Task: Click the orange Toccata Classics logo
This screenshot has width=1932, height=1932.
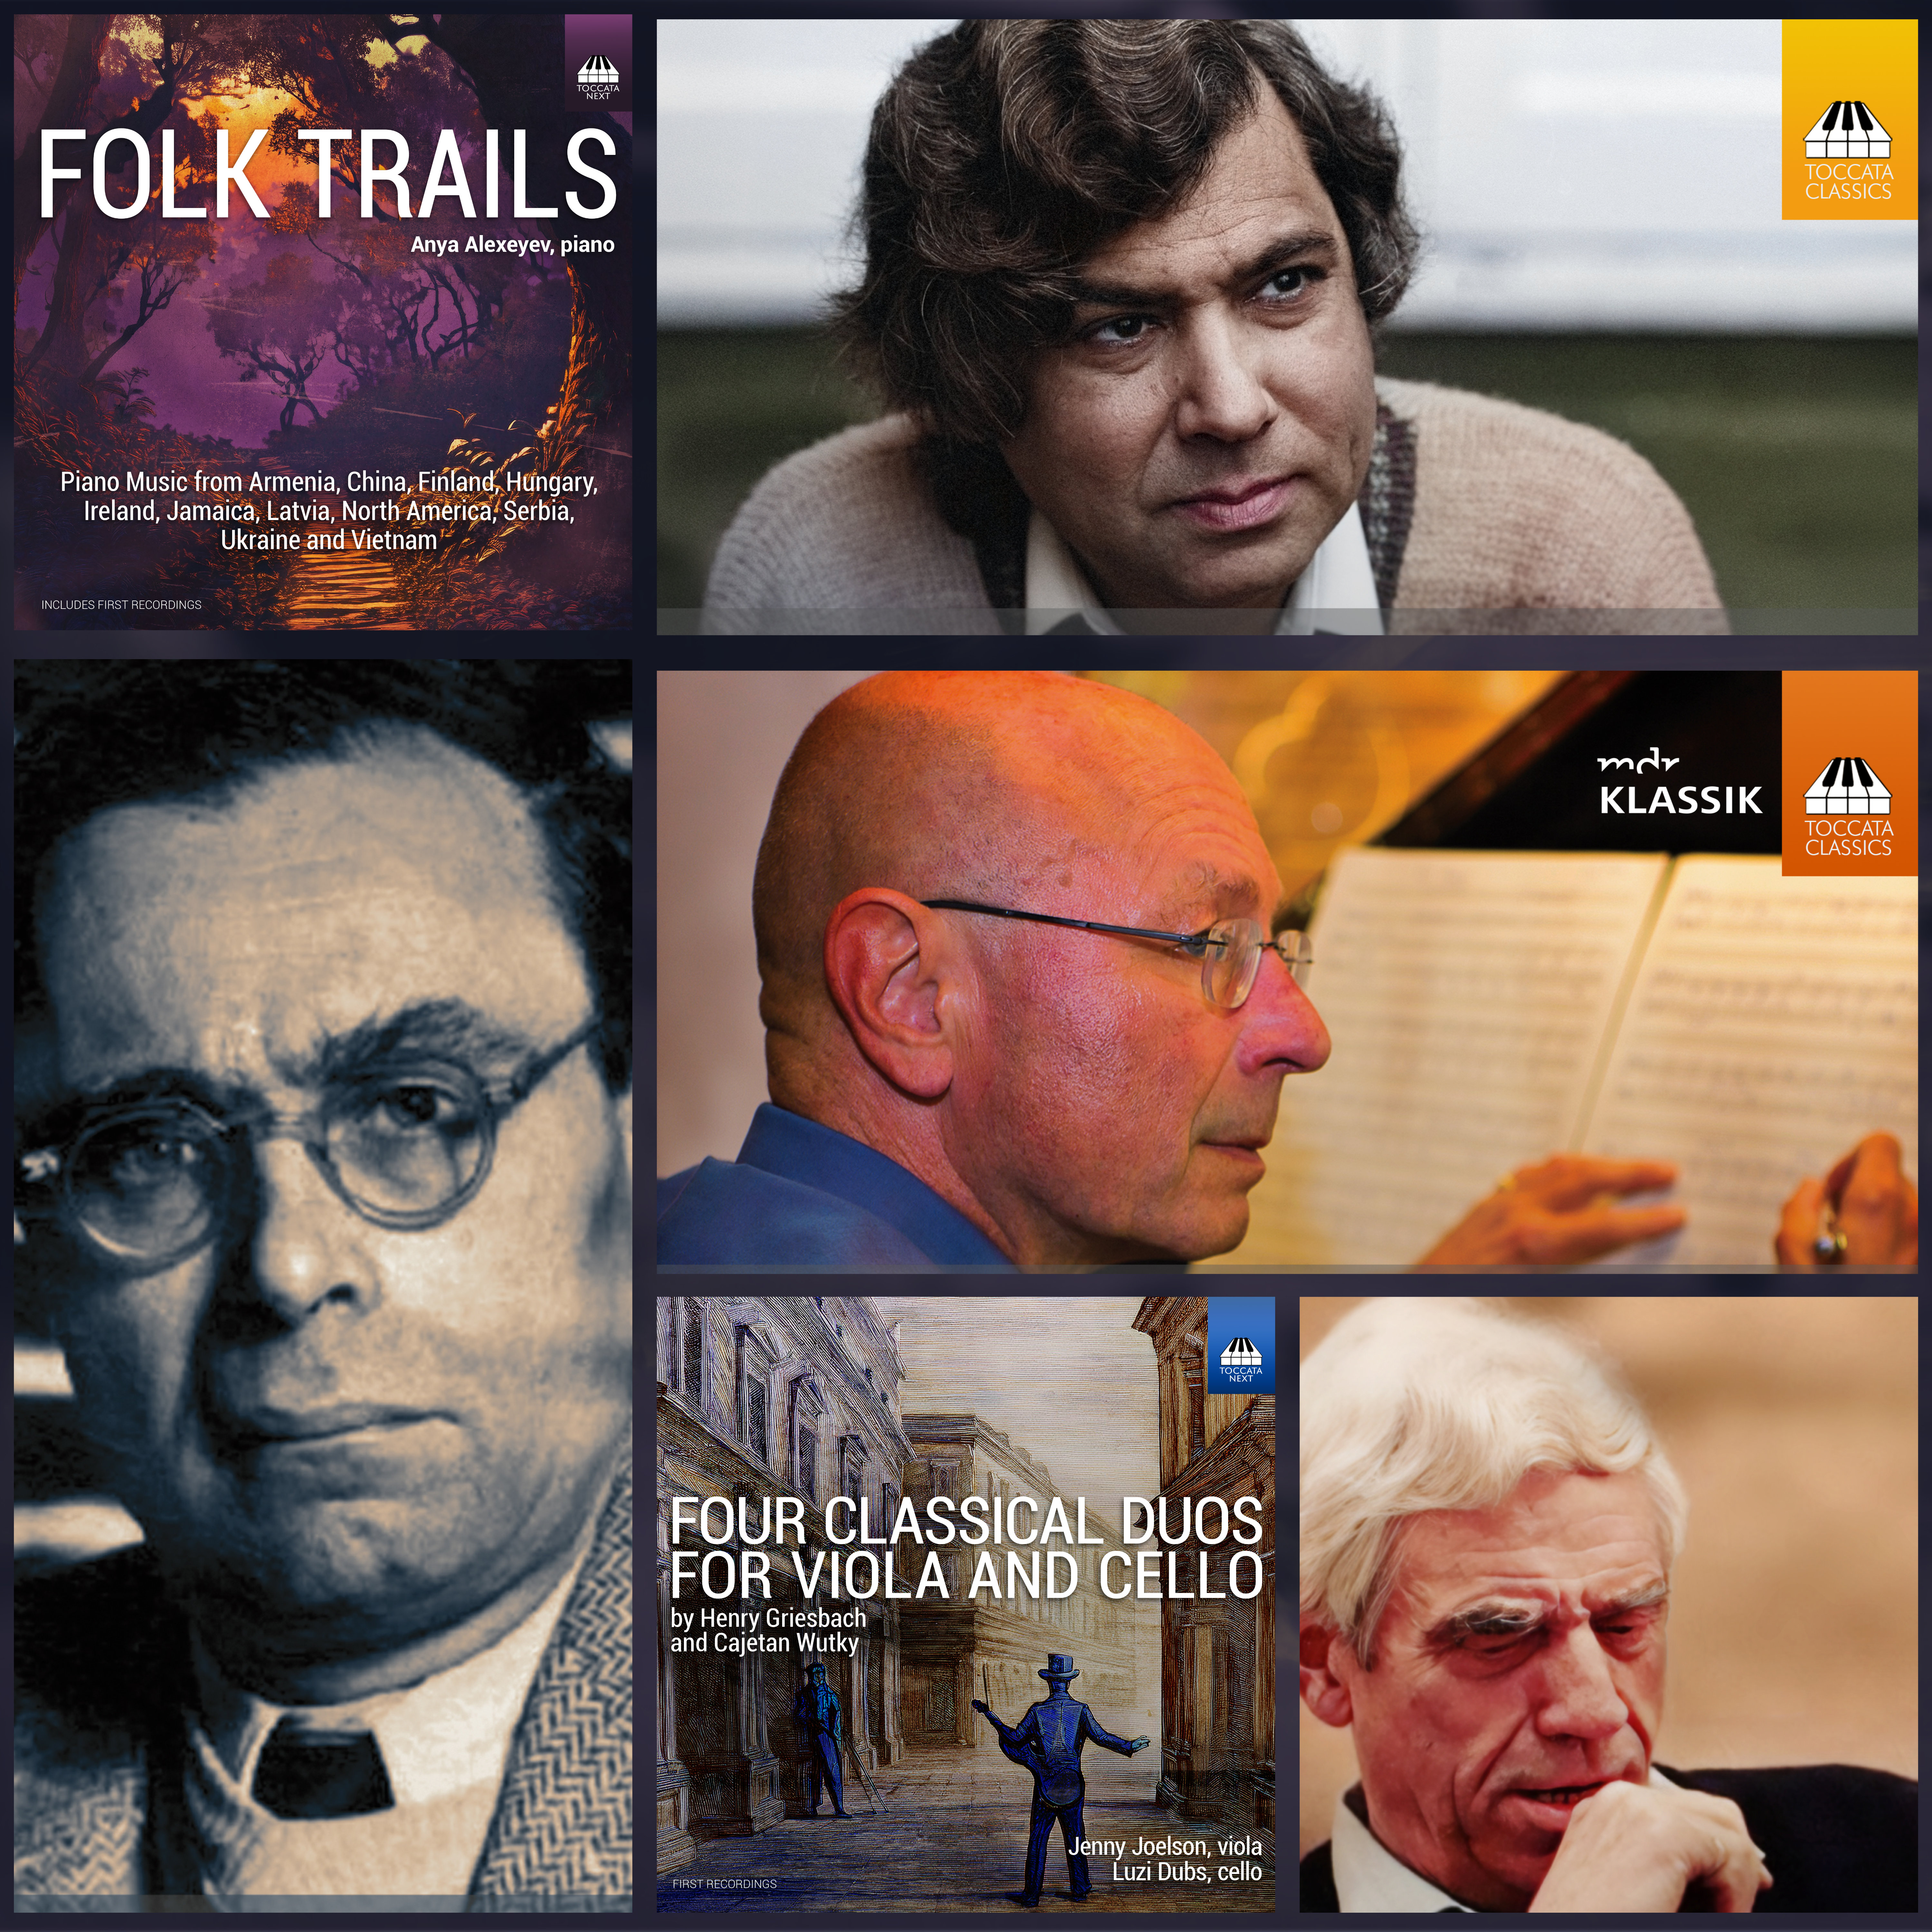Action: (x=1849, y=773)
